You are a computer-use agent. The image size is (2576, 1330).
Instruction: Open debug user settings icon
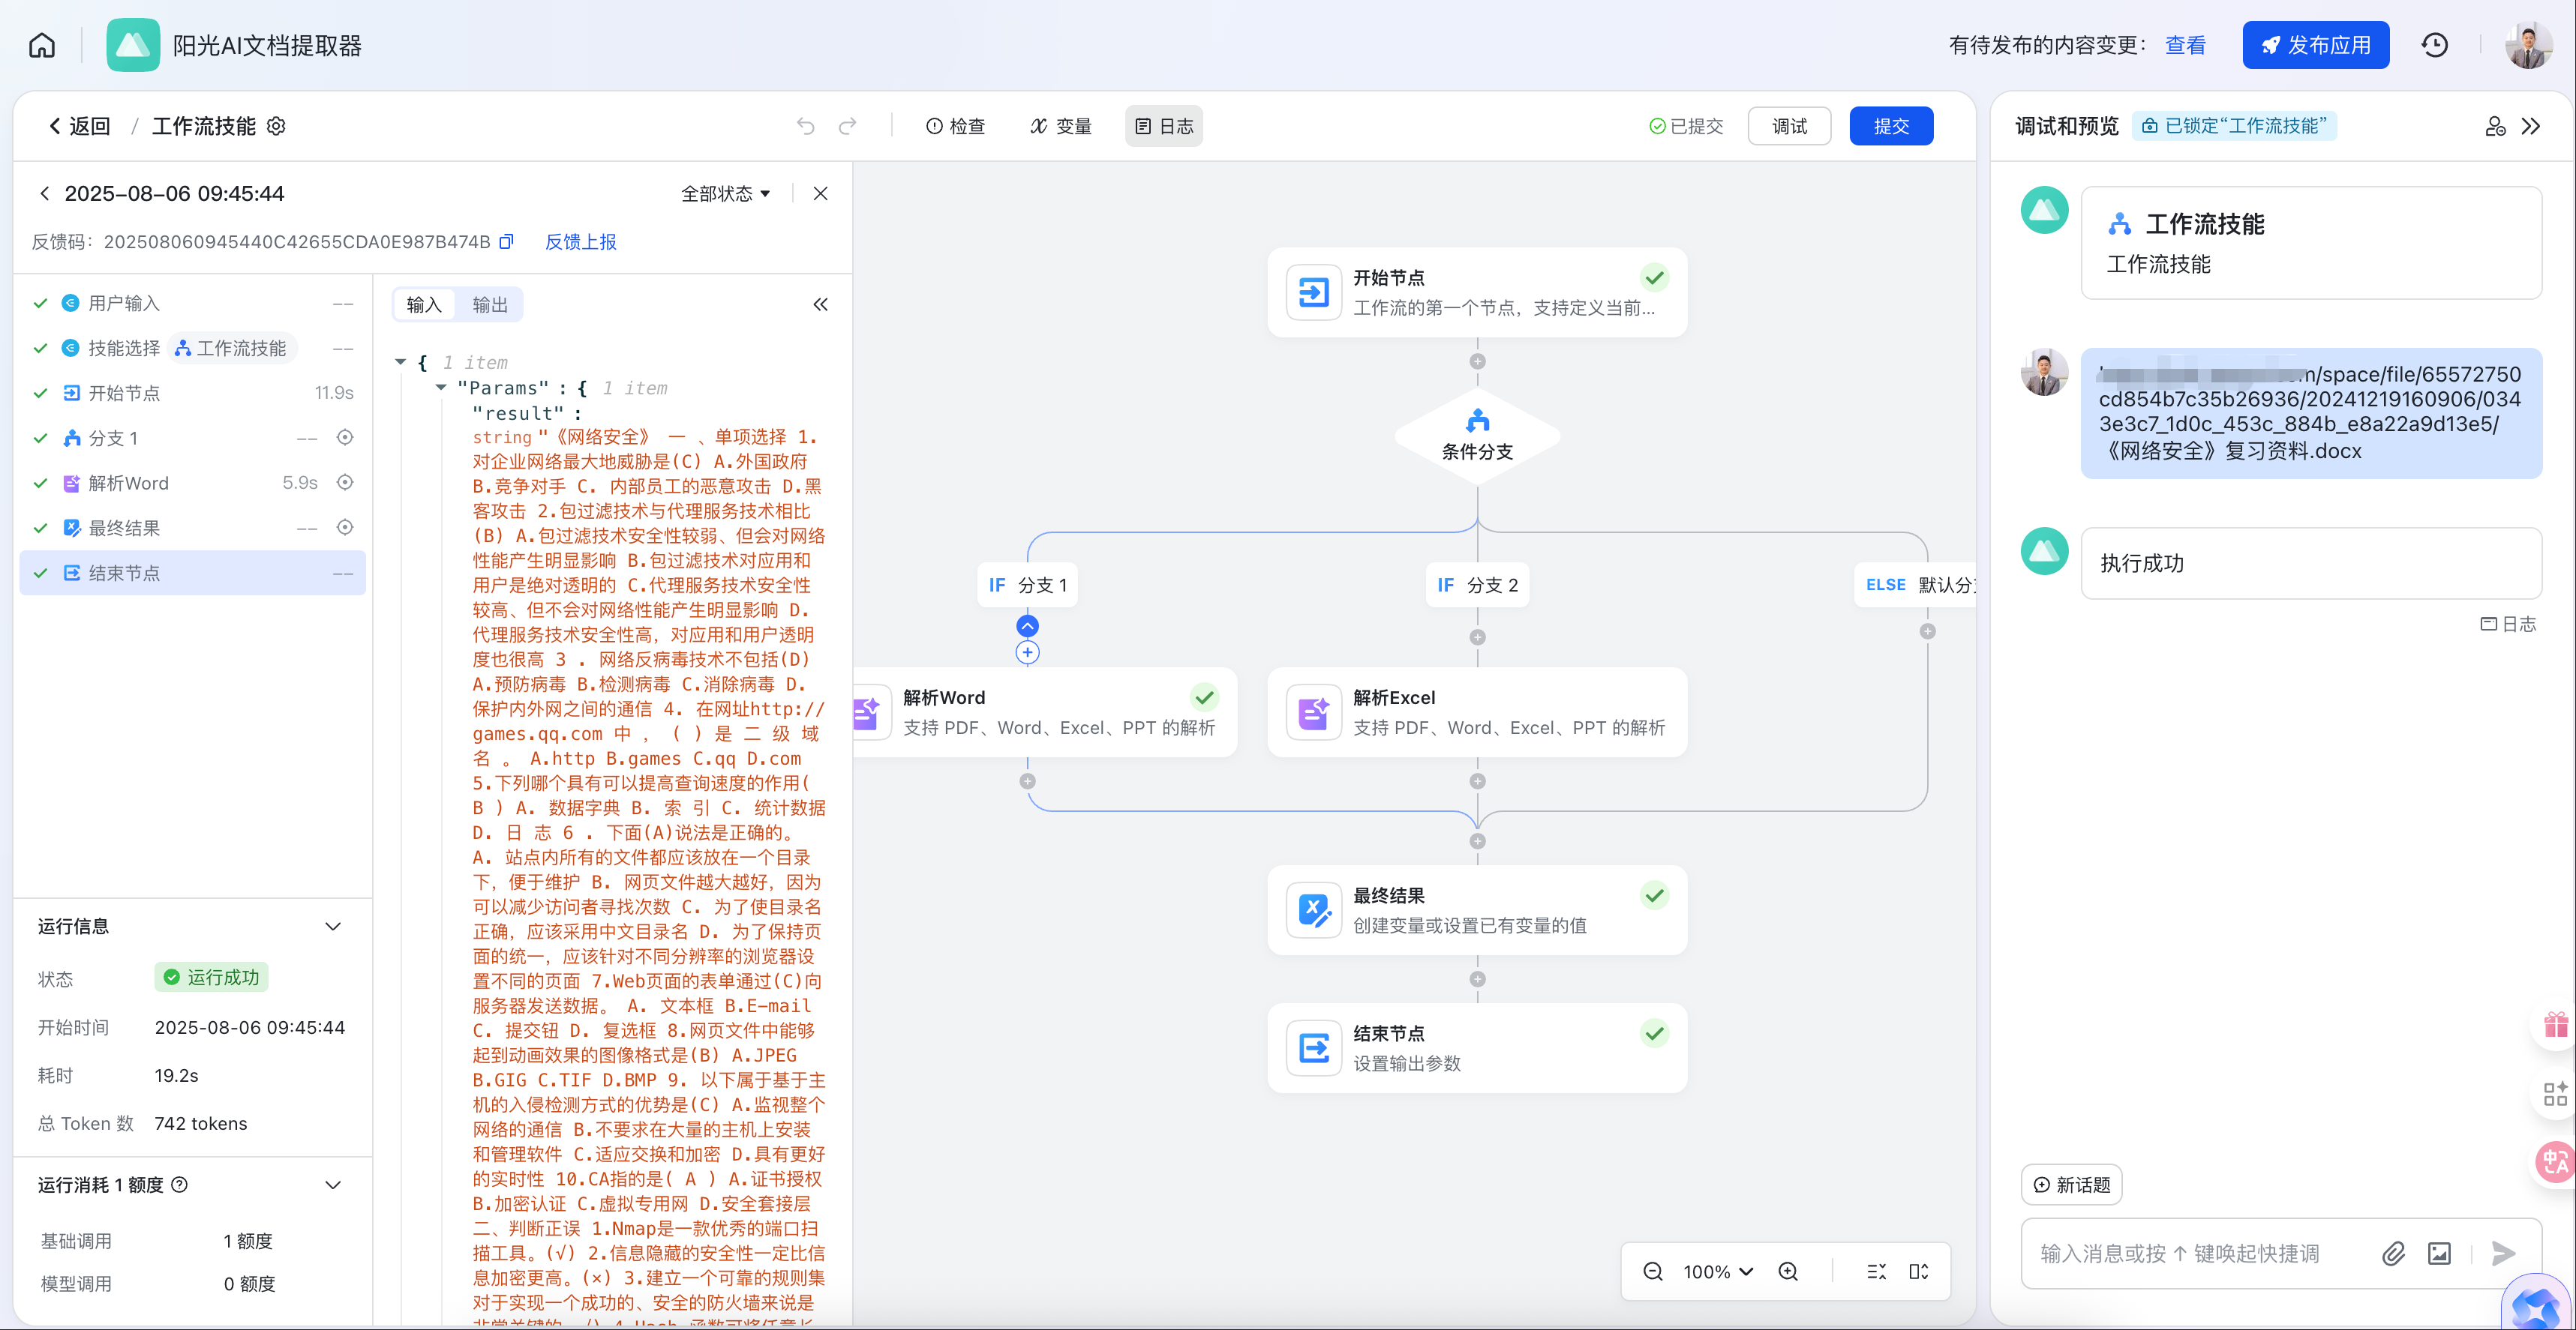click(x=2495, y=126)
